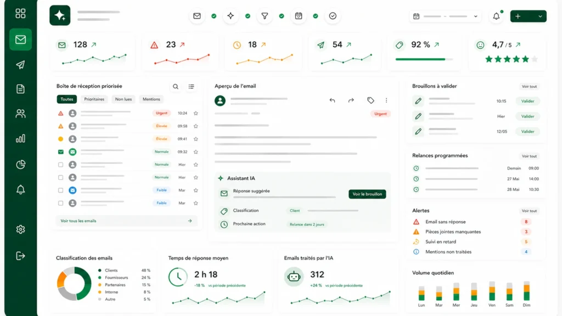Star the 09:32 Normale email
This screenshot has height=316, width=562.
[x=196, y=152]
